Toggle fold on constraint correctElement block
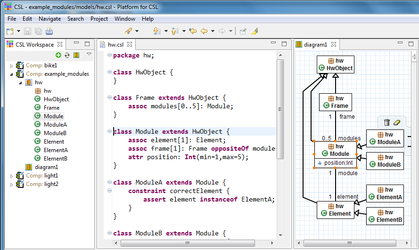 (x=109, y=191)
